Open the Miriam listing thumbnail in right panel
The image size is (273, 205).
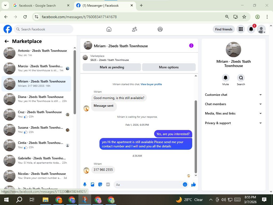click(233, 49)
